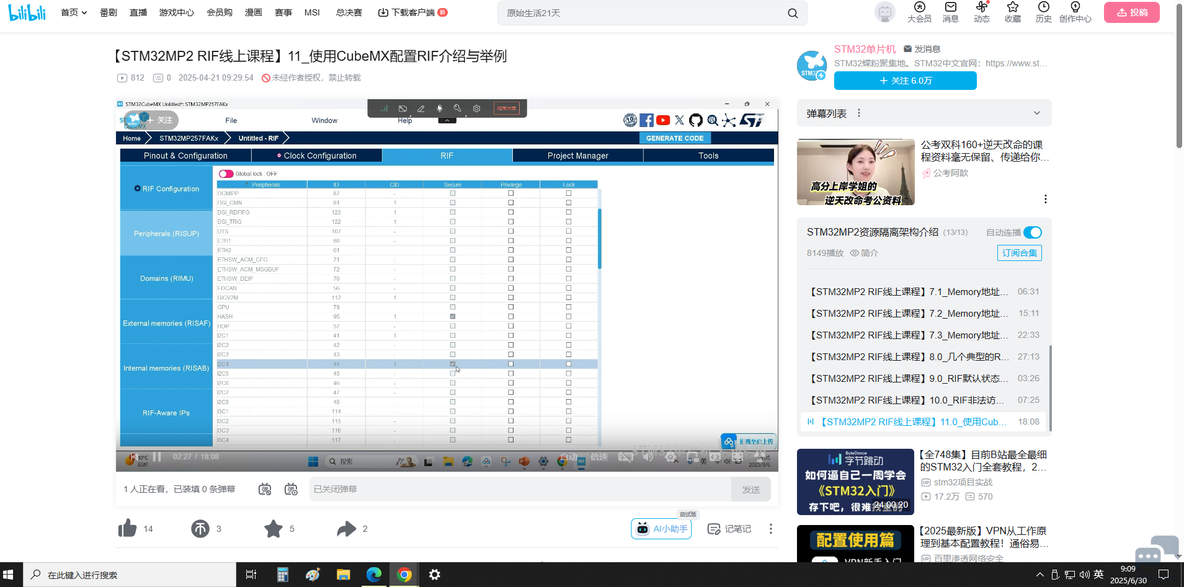Send message via 发消息 link
Screen dimensions: 1184x587
pos(922,49)
